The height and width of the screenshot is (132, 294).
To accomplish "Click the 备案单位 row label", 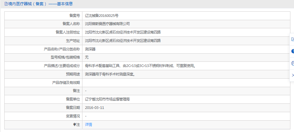I will [73, 99].
